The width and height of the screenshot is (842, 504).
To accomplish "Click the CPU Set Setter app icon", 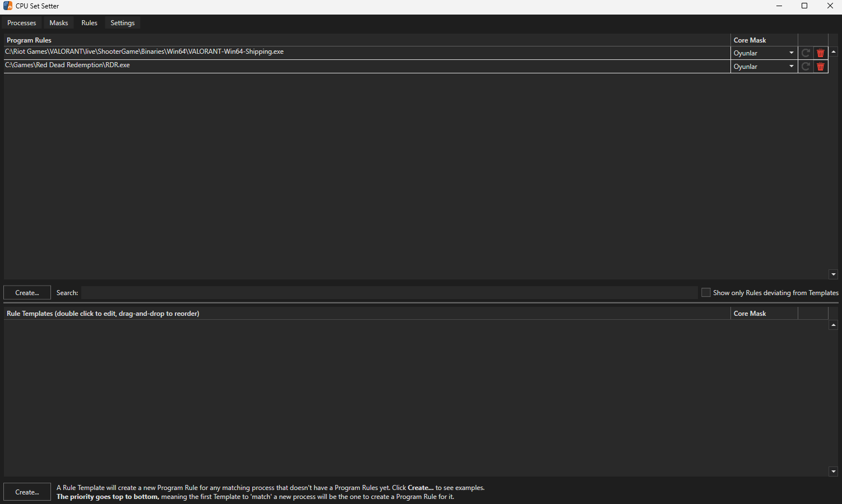I will (8, 6).
